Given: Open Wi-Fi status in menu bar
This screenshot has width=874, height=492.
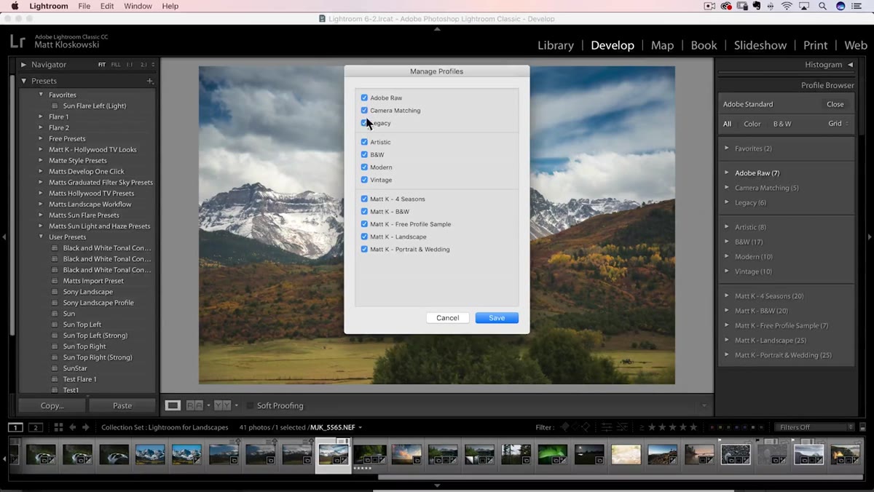Looking at the screenshot, I should pos(787,6).
